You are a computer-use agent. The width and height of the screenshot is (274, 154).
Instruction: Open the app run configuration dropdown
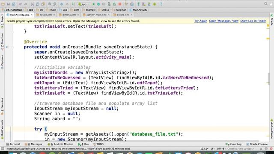pyautogui.click(x=83, y=4)
